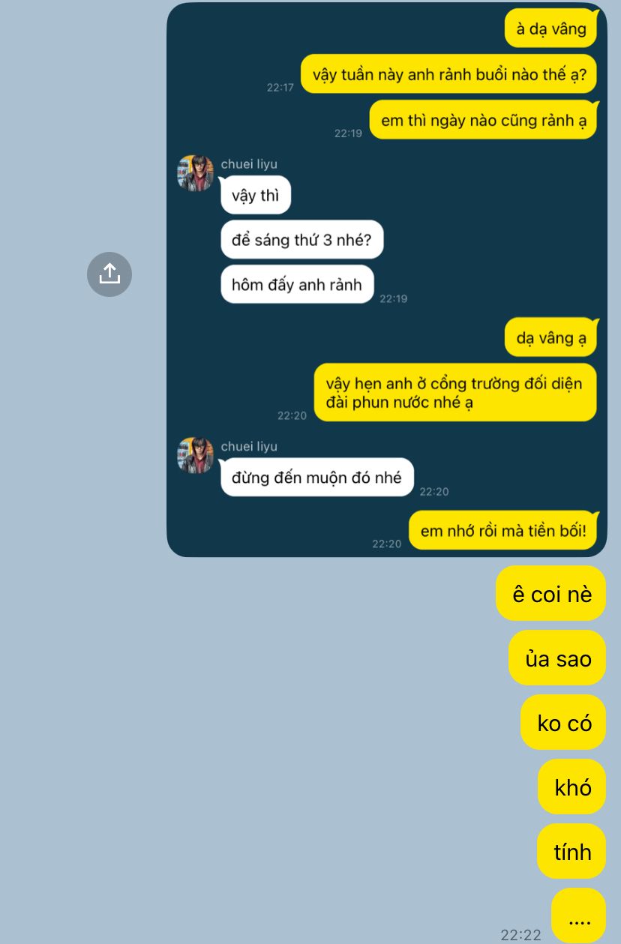Tap the 'em nhớ rồi mà tiền bối!' bubble

[x=503, y=531]
